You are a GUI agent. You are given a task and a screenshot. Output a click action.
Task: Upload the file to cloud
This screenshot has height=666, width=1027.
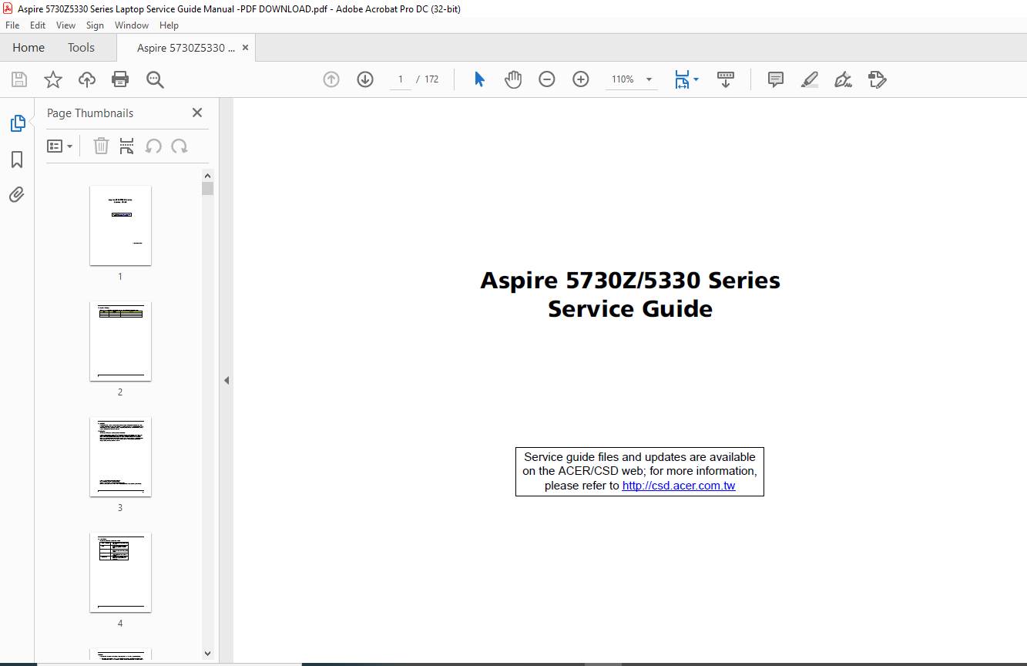coord(87,79)
